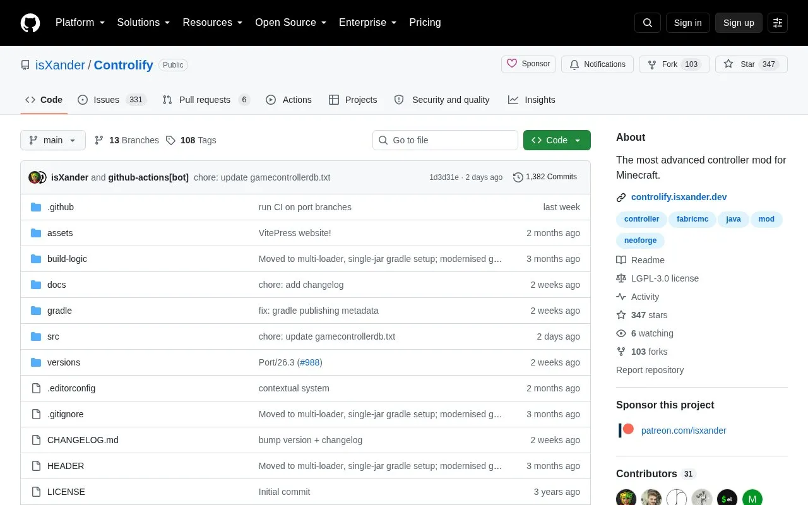The height and width of the screenshot is (505, 808).
Task: Click the folder icon for .github
Action: coord(36,207)
